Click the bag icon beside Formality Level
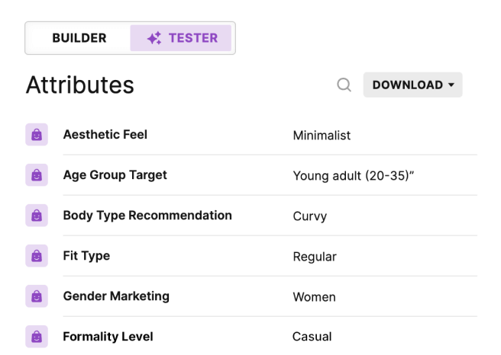501x355 pixels. [37, 337]
